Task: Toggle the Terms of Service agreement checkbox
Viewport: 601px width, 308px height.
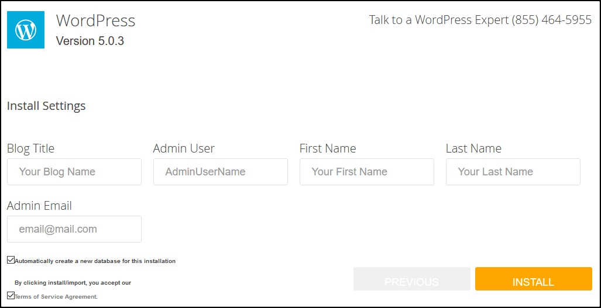Action: [11, 296]
